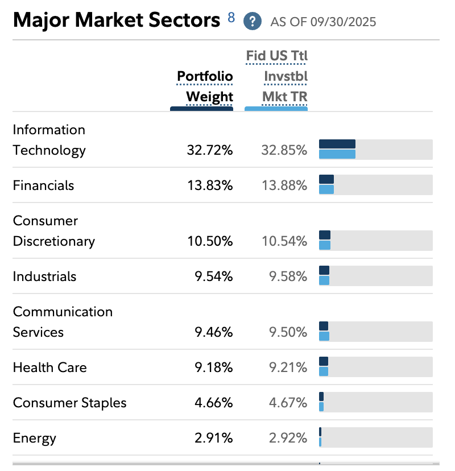This screenshot has height=471, width=455.
Task: Click the Portfolio Weight column header
Action: click(205, 86)
